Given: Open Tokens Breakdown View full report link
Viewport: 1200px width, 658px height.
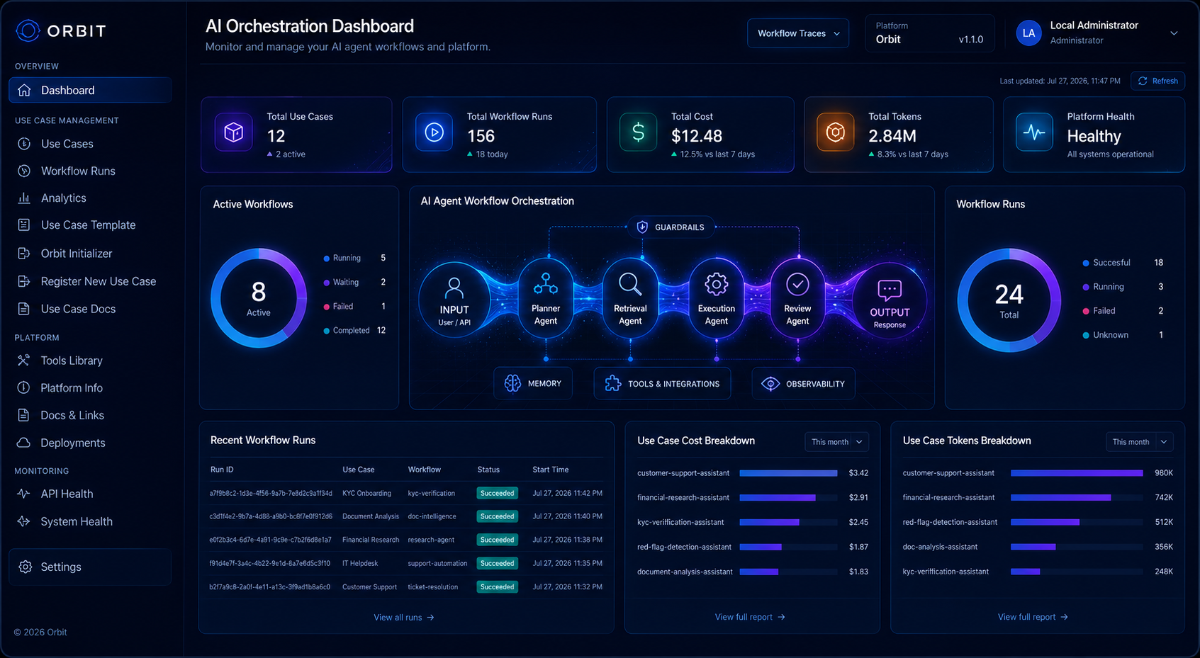Looking at the screenshot, I should click(1033, 617).
